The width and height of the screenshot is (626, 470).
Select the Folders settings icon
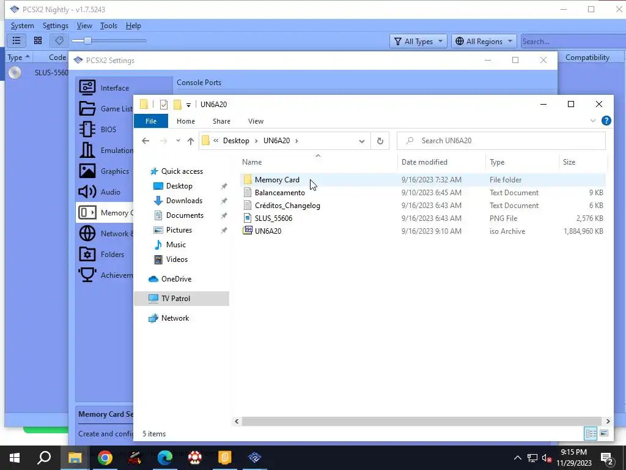(87, 254)
